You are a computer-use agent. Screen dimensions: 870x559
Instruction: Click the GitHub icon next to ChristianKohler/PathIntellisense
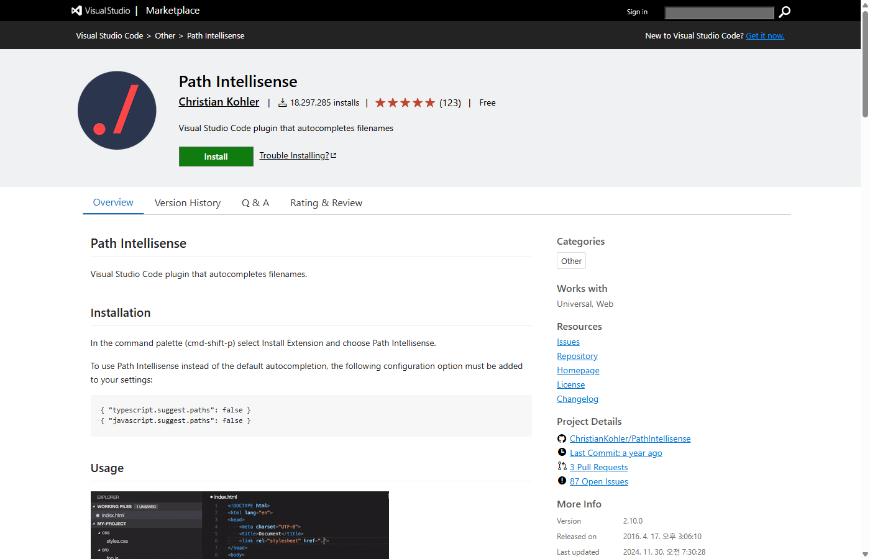(x=561, y=438)
